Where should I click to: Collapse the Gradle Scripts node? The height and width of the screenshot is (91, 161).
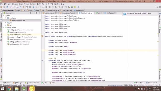click(x=3, y=28)
